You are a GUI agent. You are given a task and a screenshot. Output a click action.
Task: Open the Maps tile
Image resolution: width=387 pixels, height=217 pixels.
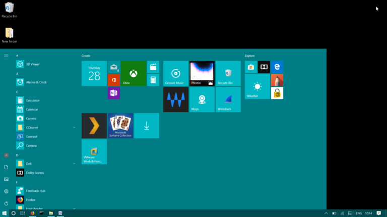202,99
